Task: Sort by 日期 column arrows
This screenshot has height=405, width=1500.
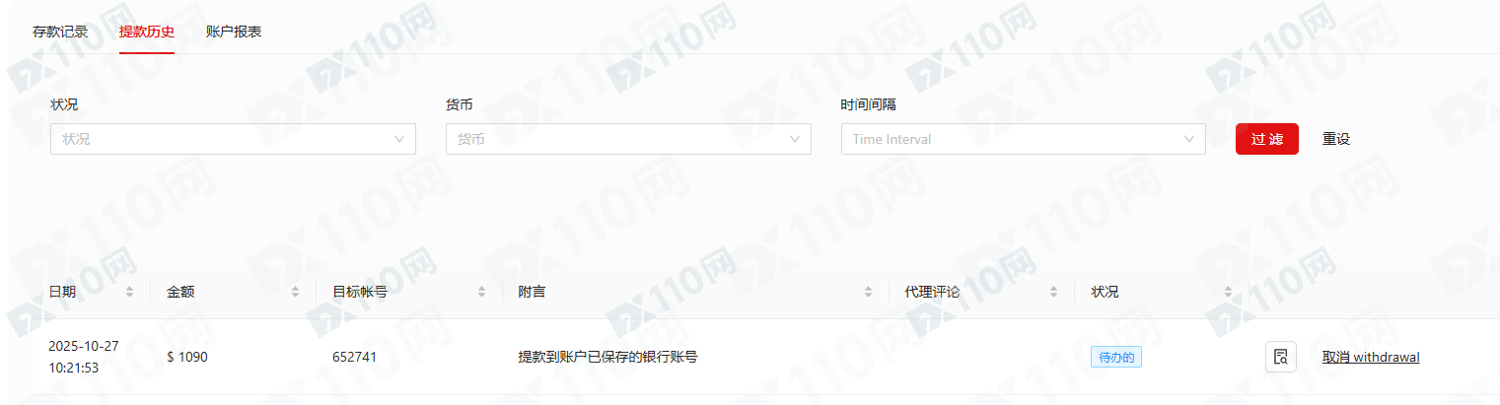Action: (x=129, y=293)
